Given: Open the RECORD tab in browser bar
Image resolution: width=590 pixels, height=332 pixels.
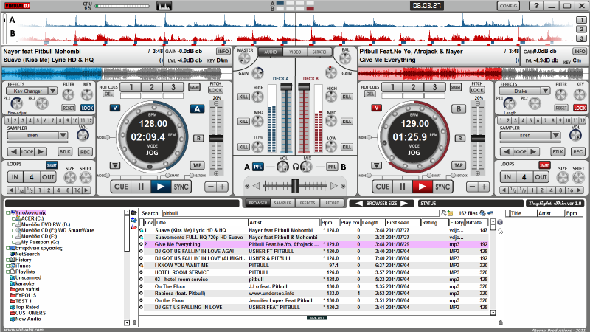Looking at the screenshot, I should tap(332, 203).
